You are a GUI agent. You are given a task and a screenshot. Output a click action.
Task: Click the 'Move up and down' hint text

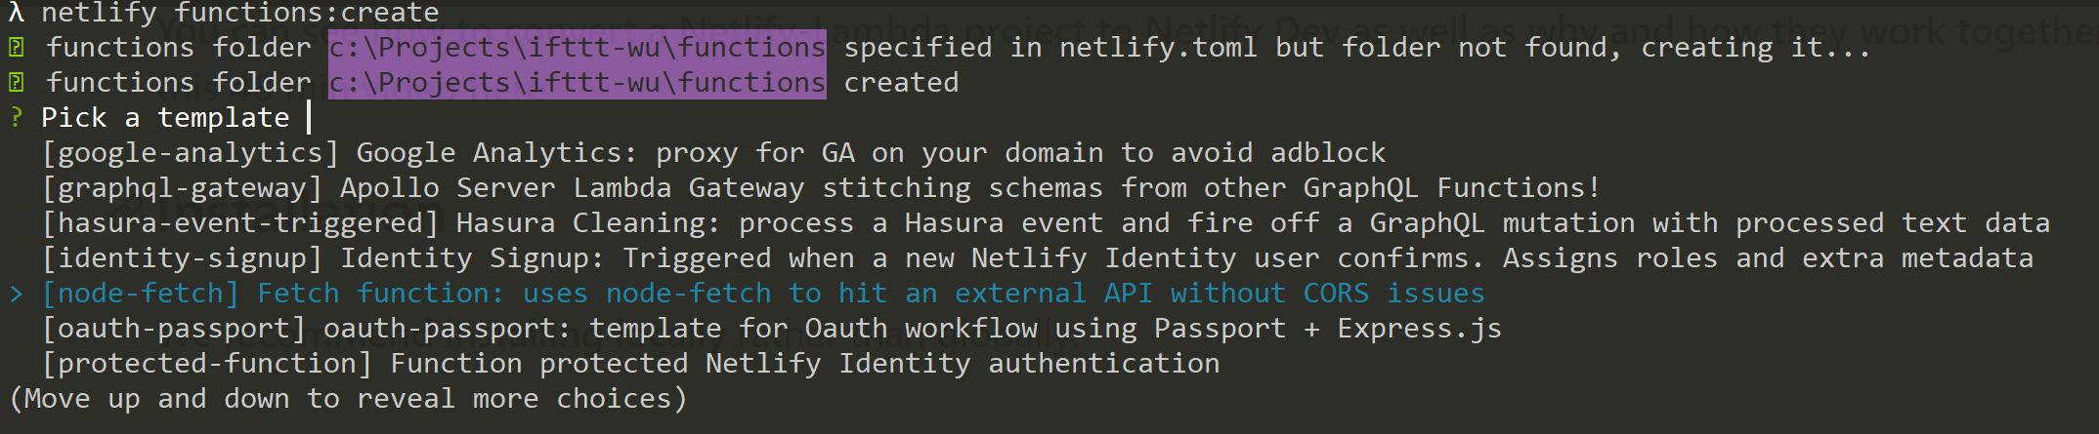pos(348,399)
